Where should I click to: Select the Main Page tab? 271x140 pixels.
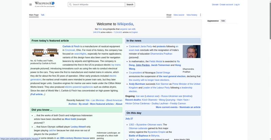(x=34, y=15)
